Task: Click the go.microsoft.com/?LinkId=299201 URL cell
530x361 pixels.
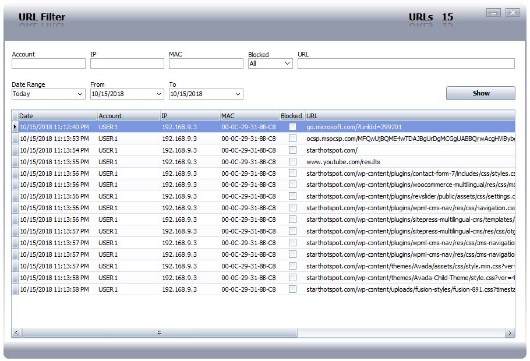Action: (411, 127)
